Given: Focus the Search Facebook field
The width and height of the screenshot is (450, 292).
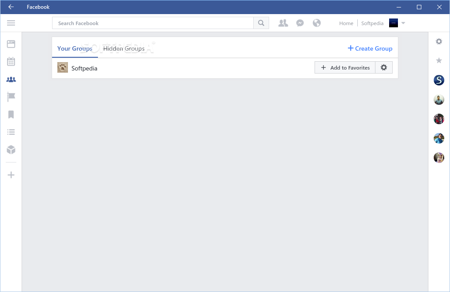Looking at the screenshot, I should click(x=153, y=23).
